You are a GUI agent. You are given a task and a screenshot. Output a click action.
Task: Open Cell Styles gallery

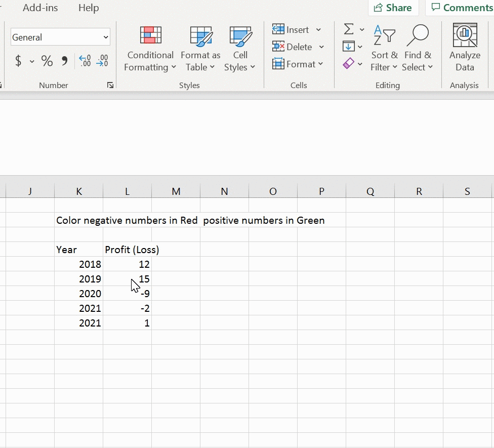click(x=240, y=49)
